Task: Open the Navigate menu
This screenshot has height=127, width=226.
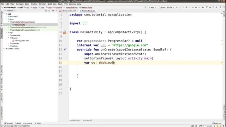Action: click(20, 4)
